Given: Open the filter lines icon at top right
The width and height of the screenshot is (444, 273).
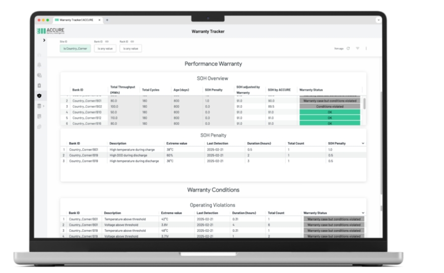Looking at the screenshot, I should click(x=357, y=48).
